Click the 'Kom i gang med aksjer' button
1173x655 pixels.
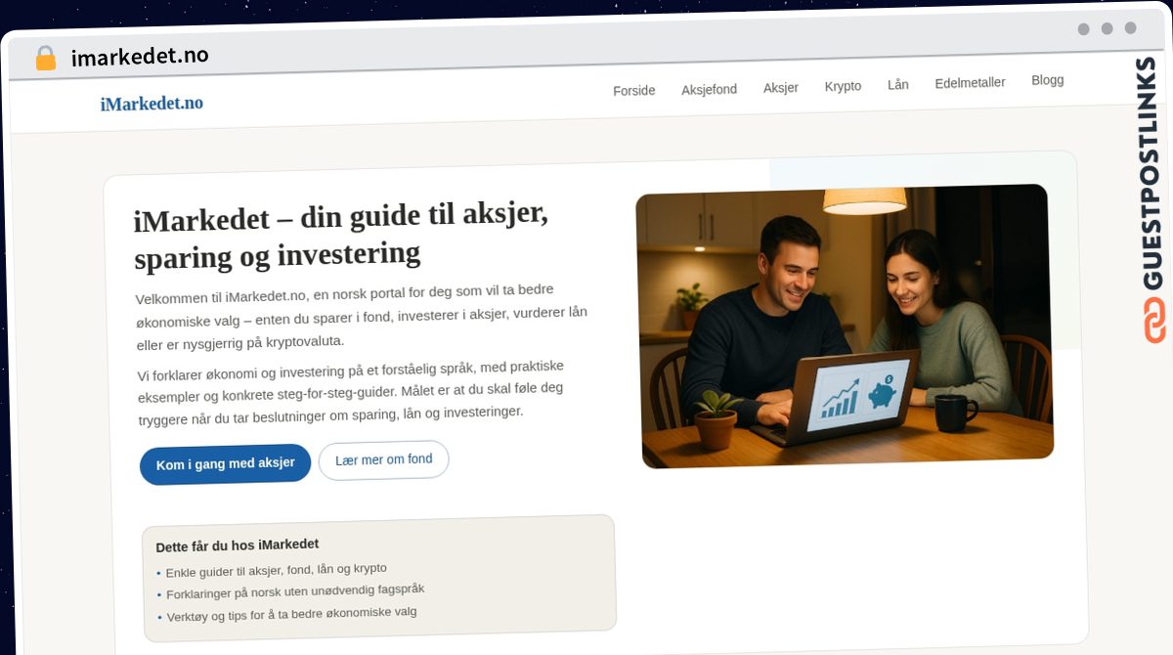(225, 463)
